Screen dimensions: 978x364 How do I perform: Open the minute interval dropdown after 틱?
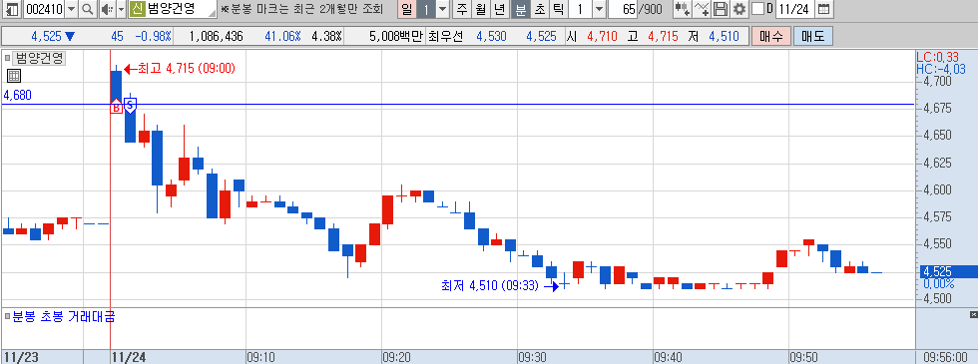599,9
